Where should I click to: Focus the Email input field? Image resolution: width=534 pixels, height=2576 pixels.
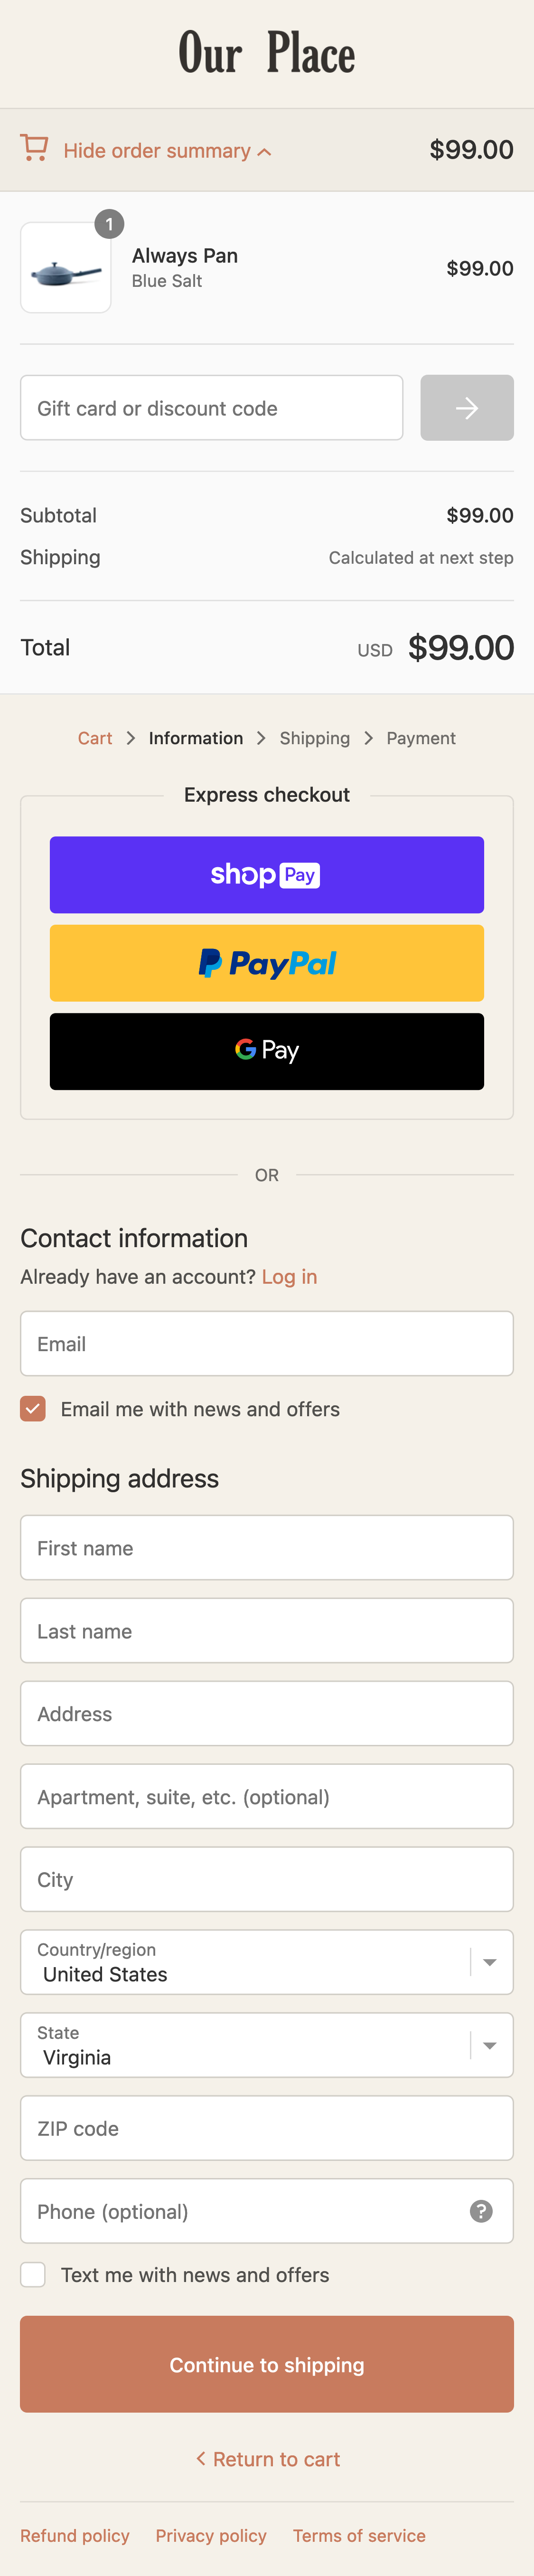[267, 1344]
